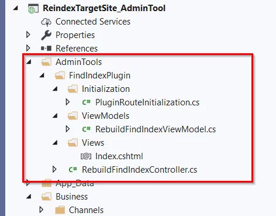The image size is (276, 216).
Task: Expand the Channels folder arrow
Action: [42, 210]
